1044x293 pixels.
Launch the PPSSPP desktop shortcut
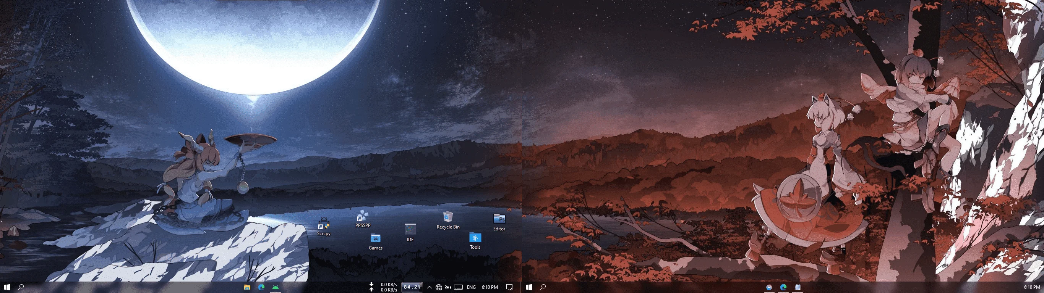[x=363, y=219]
